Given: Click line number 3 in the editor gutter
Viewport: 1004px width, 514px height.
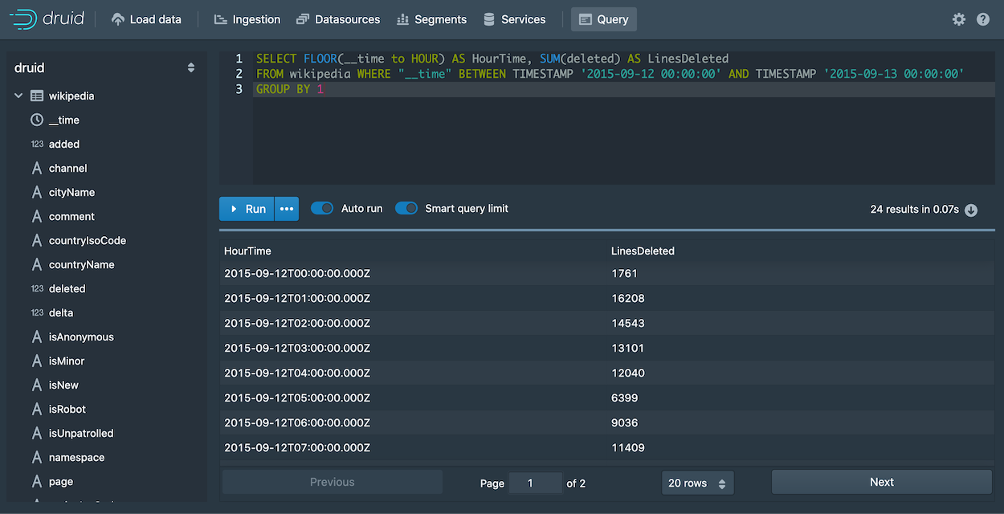Looking at the screenshot, I should 239,89.
